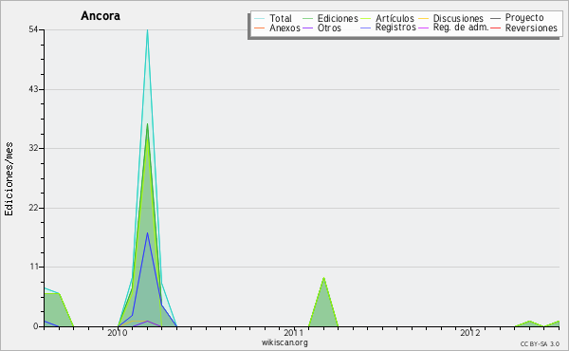The image size is (569, 351).
Task: Click the CC BY-SA 3.0 license text
Action: coord(540,344)
